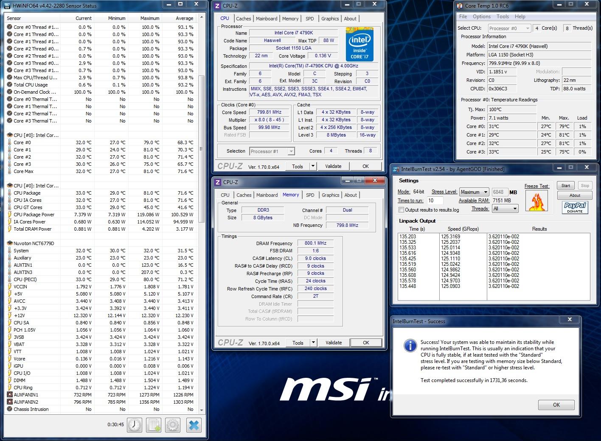Click the CPU-Z icon in the Memory window title bar
Viewport: 601px width, 441px height.
click(218, 182)
